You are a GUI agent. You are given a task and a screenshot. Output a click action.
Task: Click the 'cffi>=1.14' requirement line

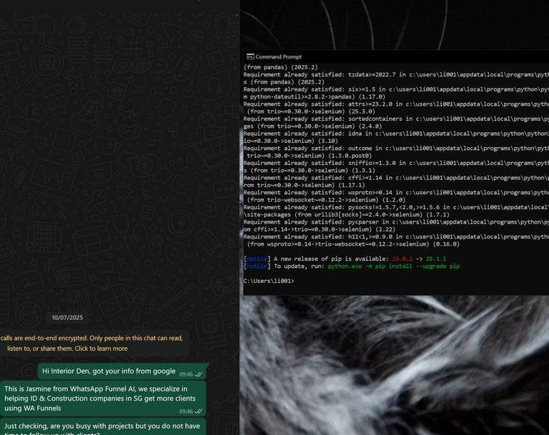[396, 177]
